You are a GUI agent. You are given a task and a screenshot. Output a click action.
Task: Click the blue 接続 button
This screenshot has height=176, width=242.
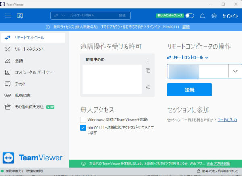click(190, 90)
